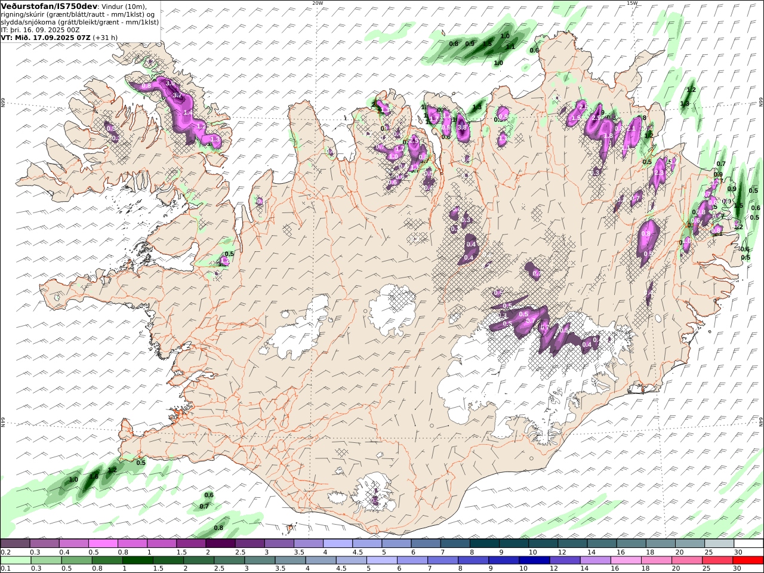Click the '3.7' snowfall value in the Westfjords
The image size is (764, 573).
pos(177,95)
